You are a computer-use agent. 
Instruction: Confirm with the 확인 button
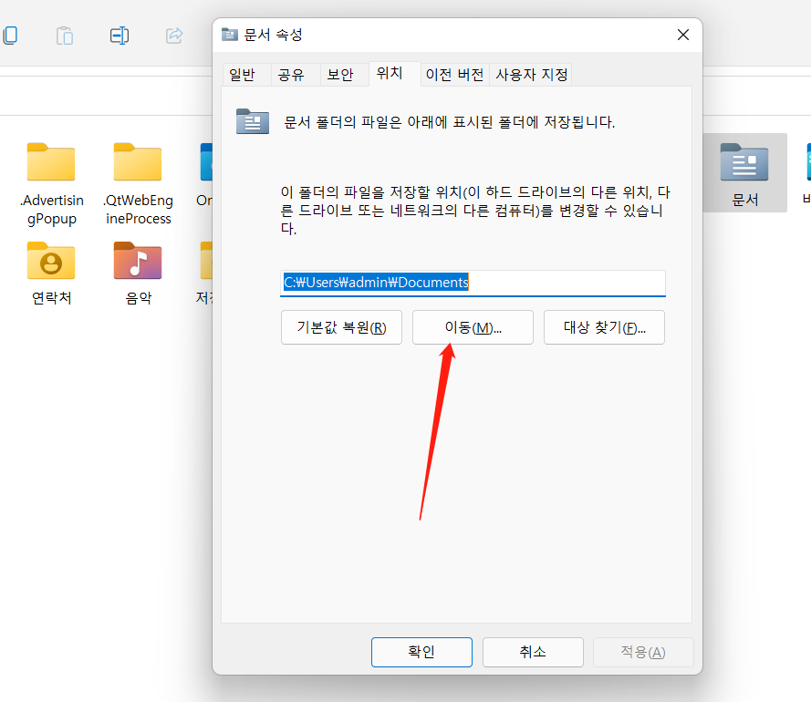(x=421, y=652)
